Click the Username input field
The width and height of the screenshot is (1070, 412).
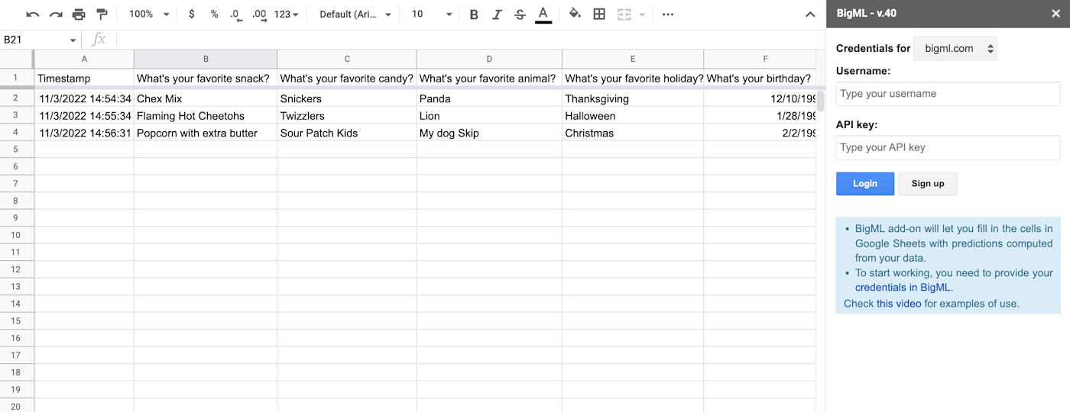948,94
